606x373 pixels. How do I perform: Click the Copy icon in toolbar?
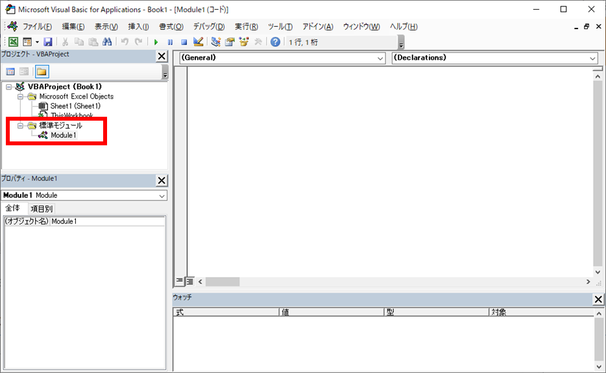pyautogui.click(x=79, y=42)
